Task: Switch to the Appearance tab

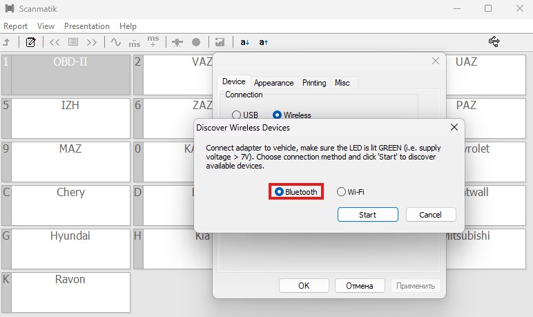Action: click(273, 83)
